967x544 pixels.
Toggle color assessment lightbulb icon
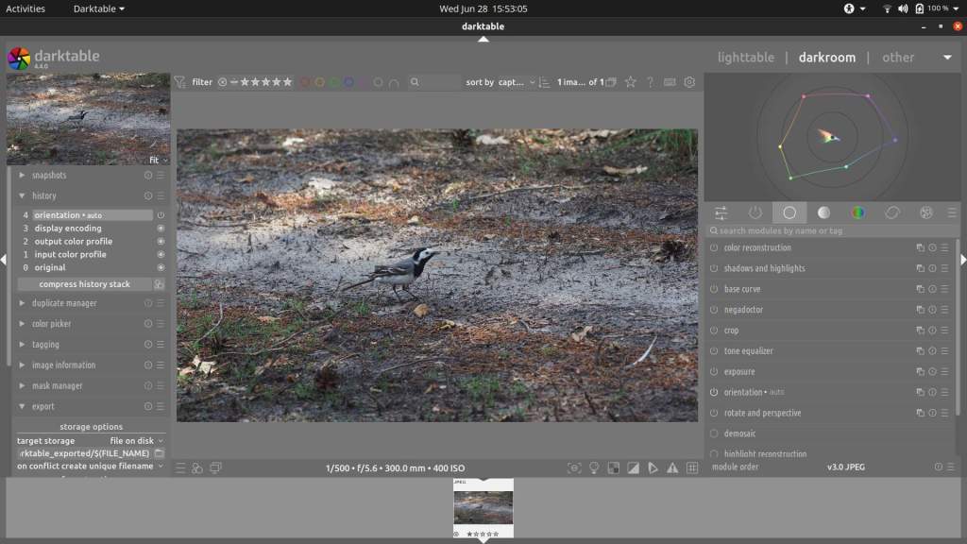click(x=594, y=468)
